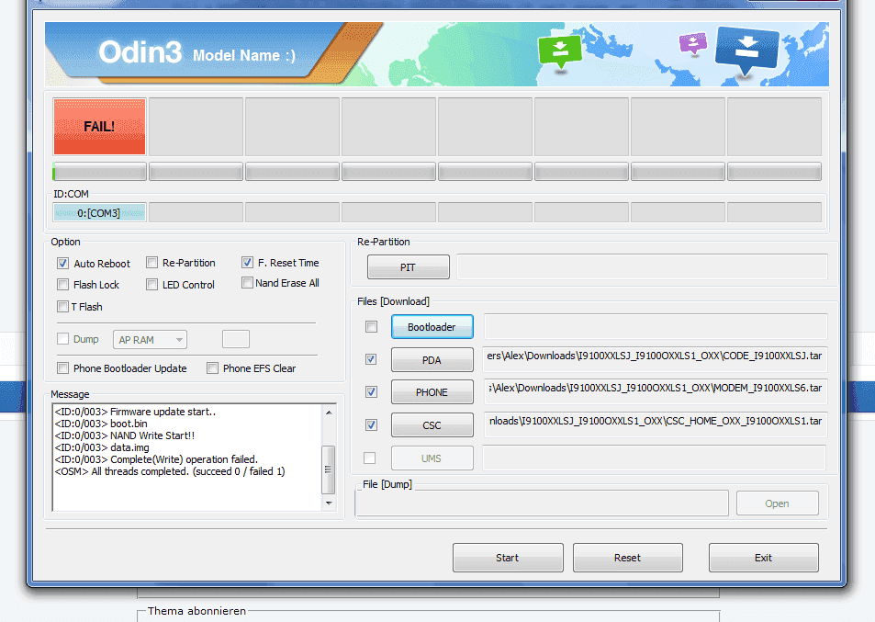Image resolution: width=875 pixels, height=622 pixels.
Task: Click the purple download bubble icon
Action: [x=693, y=43]
